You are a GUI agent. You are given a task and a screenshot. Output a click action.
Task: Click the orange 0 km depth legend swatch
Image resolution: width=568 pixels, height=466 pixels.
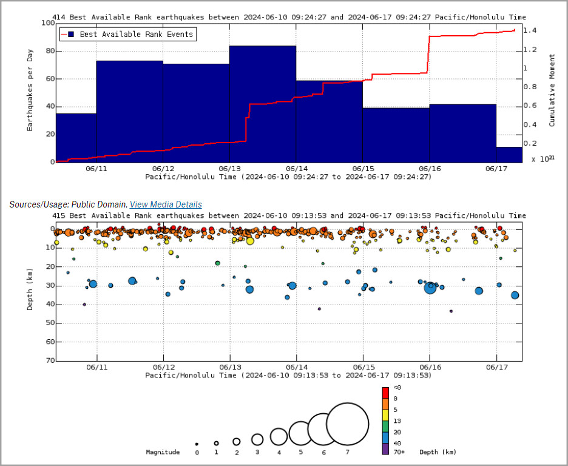(x=385, y=404)
